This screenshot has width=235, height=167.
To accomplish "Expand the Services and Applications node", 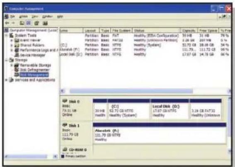I will [7, 80].
